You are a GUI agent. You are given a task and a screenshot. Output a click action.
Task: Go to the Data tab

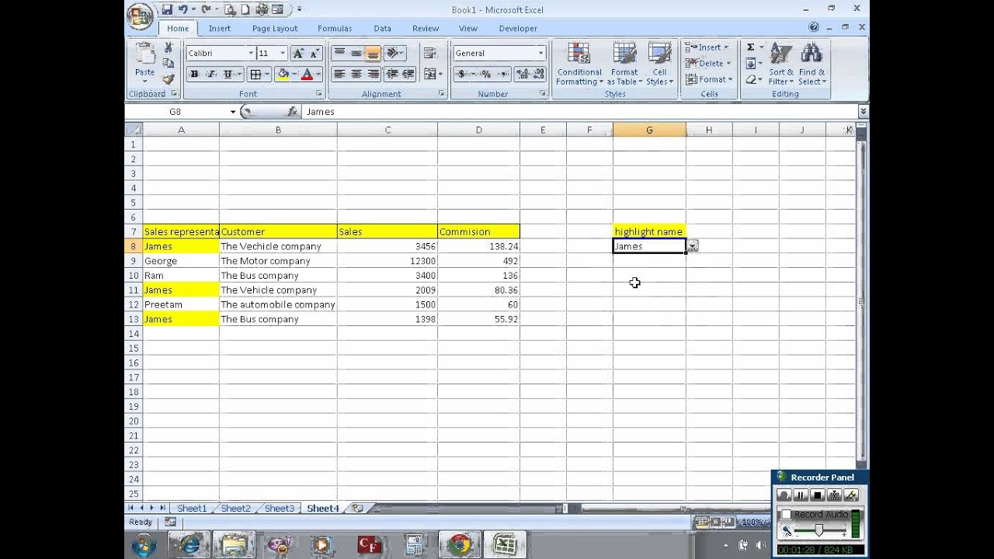[x=382, y=28]
